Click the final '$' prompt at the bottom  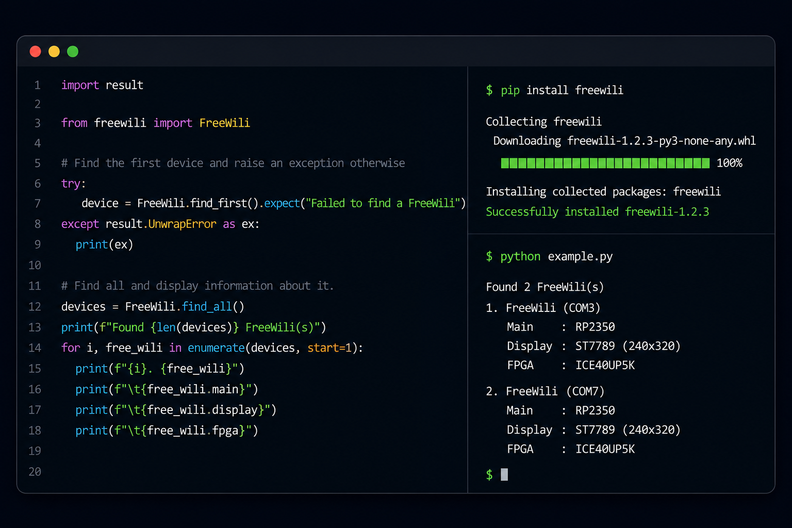489,474
